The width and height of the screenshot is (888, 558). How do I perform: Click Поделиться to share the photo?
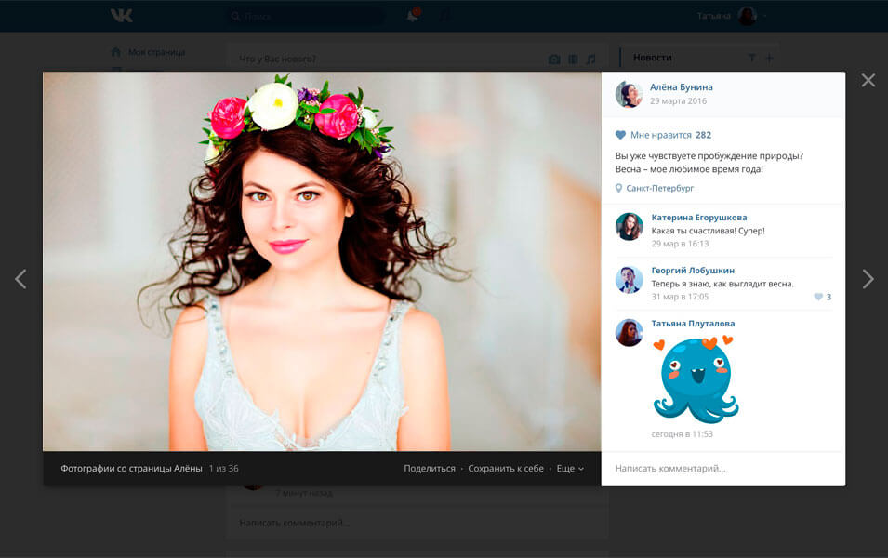(430, 469)
